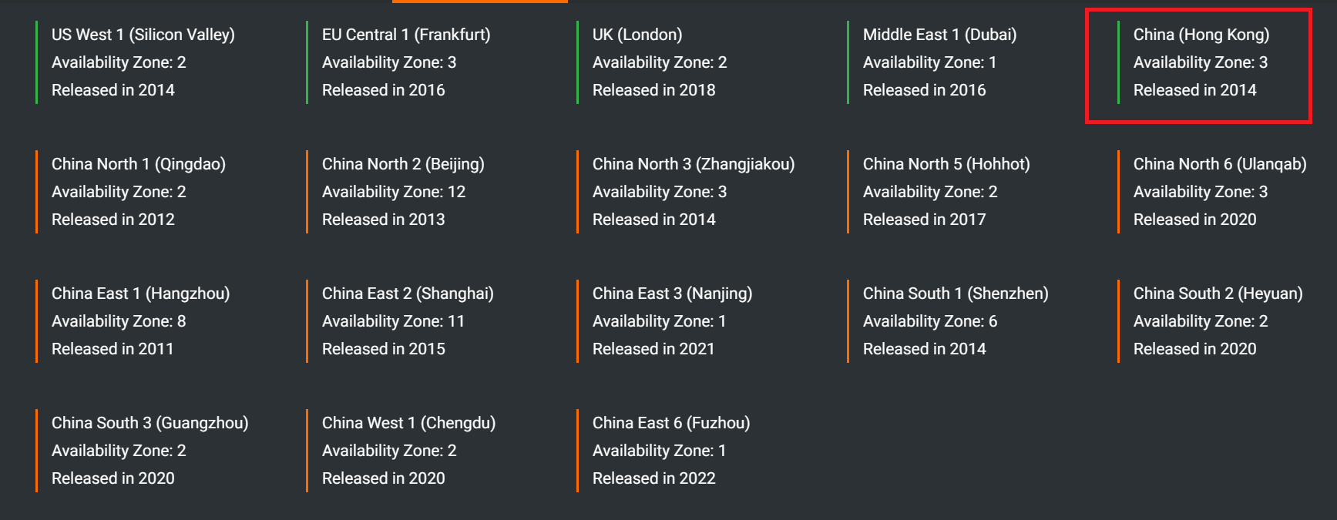Pick China South 1 (Shenzhen) region

point(955,294)
